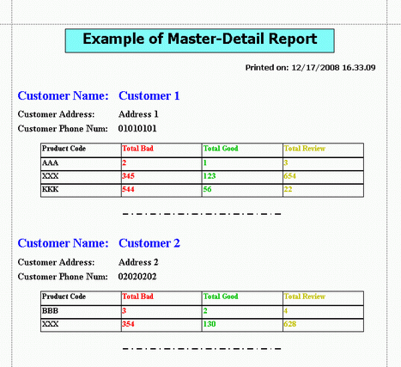Select Total Bad value 354

click(128, 324)
